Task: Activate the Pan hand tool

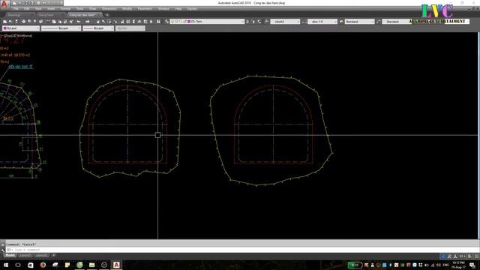Action: [98, 22]
